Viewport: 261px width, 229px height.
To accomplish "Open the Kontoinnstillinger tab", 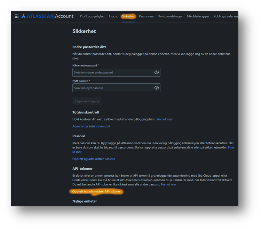I will coord(170,16).
